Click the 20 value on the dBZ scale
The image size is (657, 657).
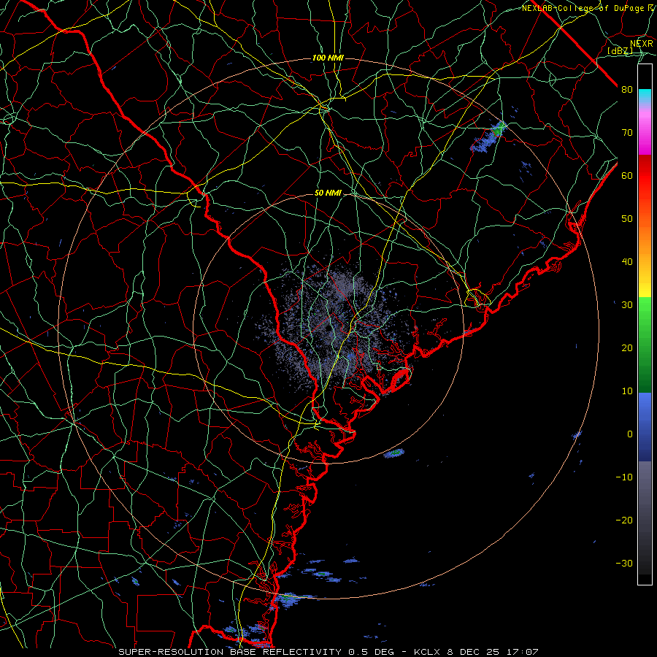coord(627,347)
